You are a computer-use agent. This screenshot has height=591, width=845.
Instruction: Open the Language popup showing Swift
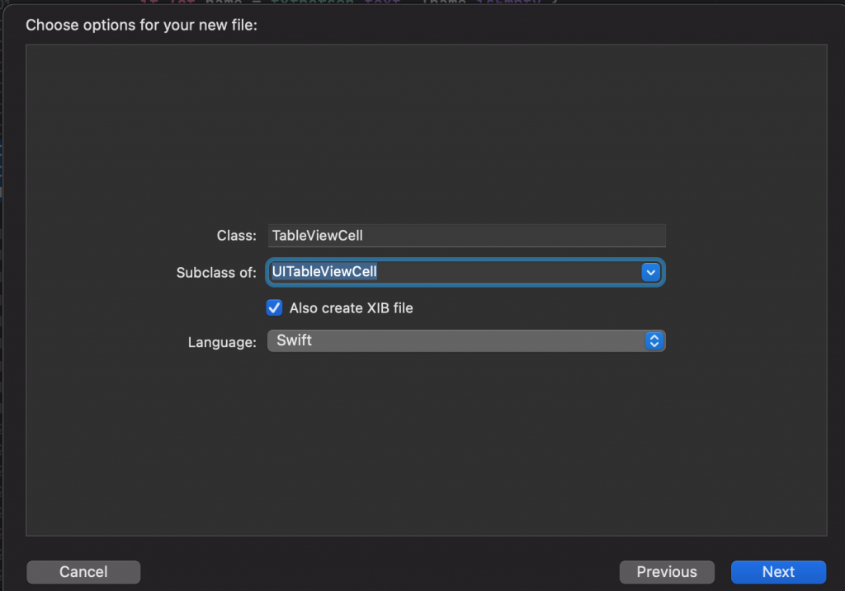coord(466,340)
